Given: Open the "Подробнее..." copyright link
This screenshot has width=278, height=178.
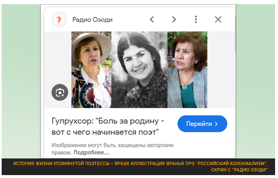Looking at the screenshot, I should pos(91,153).
